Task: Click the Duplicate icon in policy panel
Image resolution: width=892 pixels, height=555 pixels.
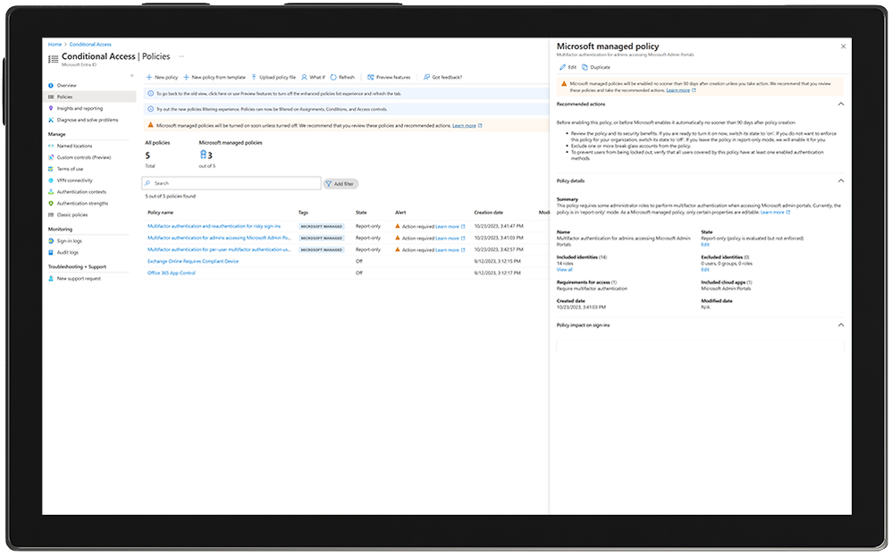Action: 585,67
